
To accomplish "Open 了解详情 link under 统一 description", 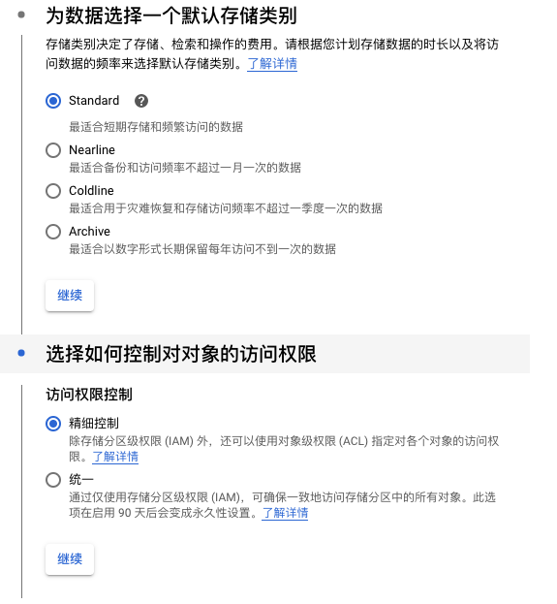I will pyautogui.click(x=285, y=513).
